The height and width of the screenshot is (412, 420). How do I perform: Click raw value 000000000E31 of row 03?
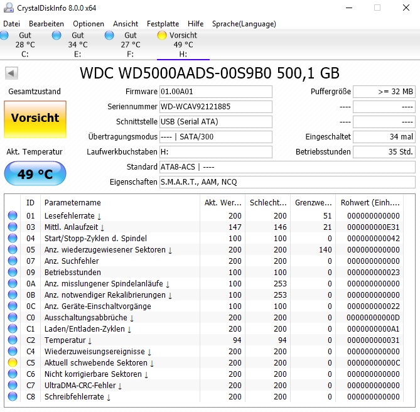coord(373,227)
